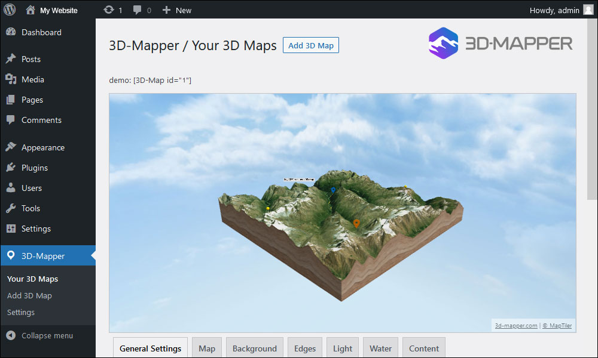598x358 pixels.
Task: Click the Dashboard gauge icon
Action: coord(11,32)
